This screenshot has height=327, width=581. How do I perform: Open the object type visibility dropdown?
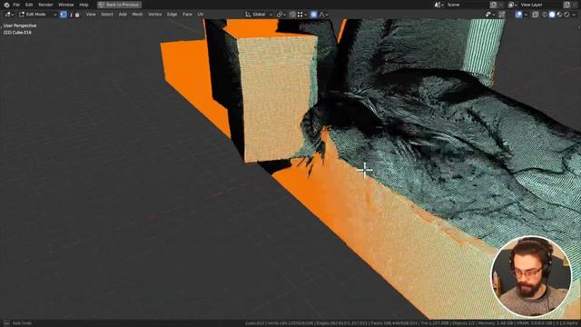click(x=490, y=15)
